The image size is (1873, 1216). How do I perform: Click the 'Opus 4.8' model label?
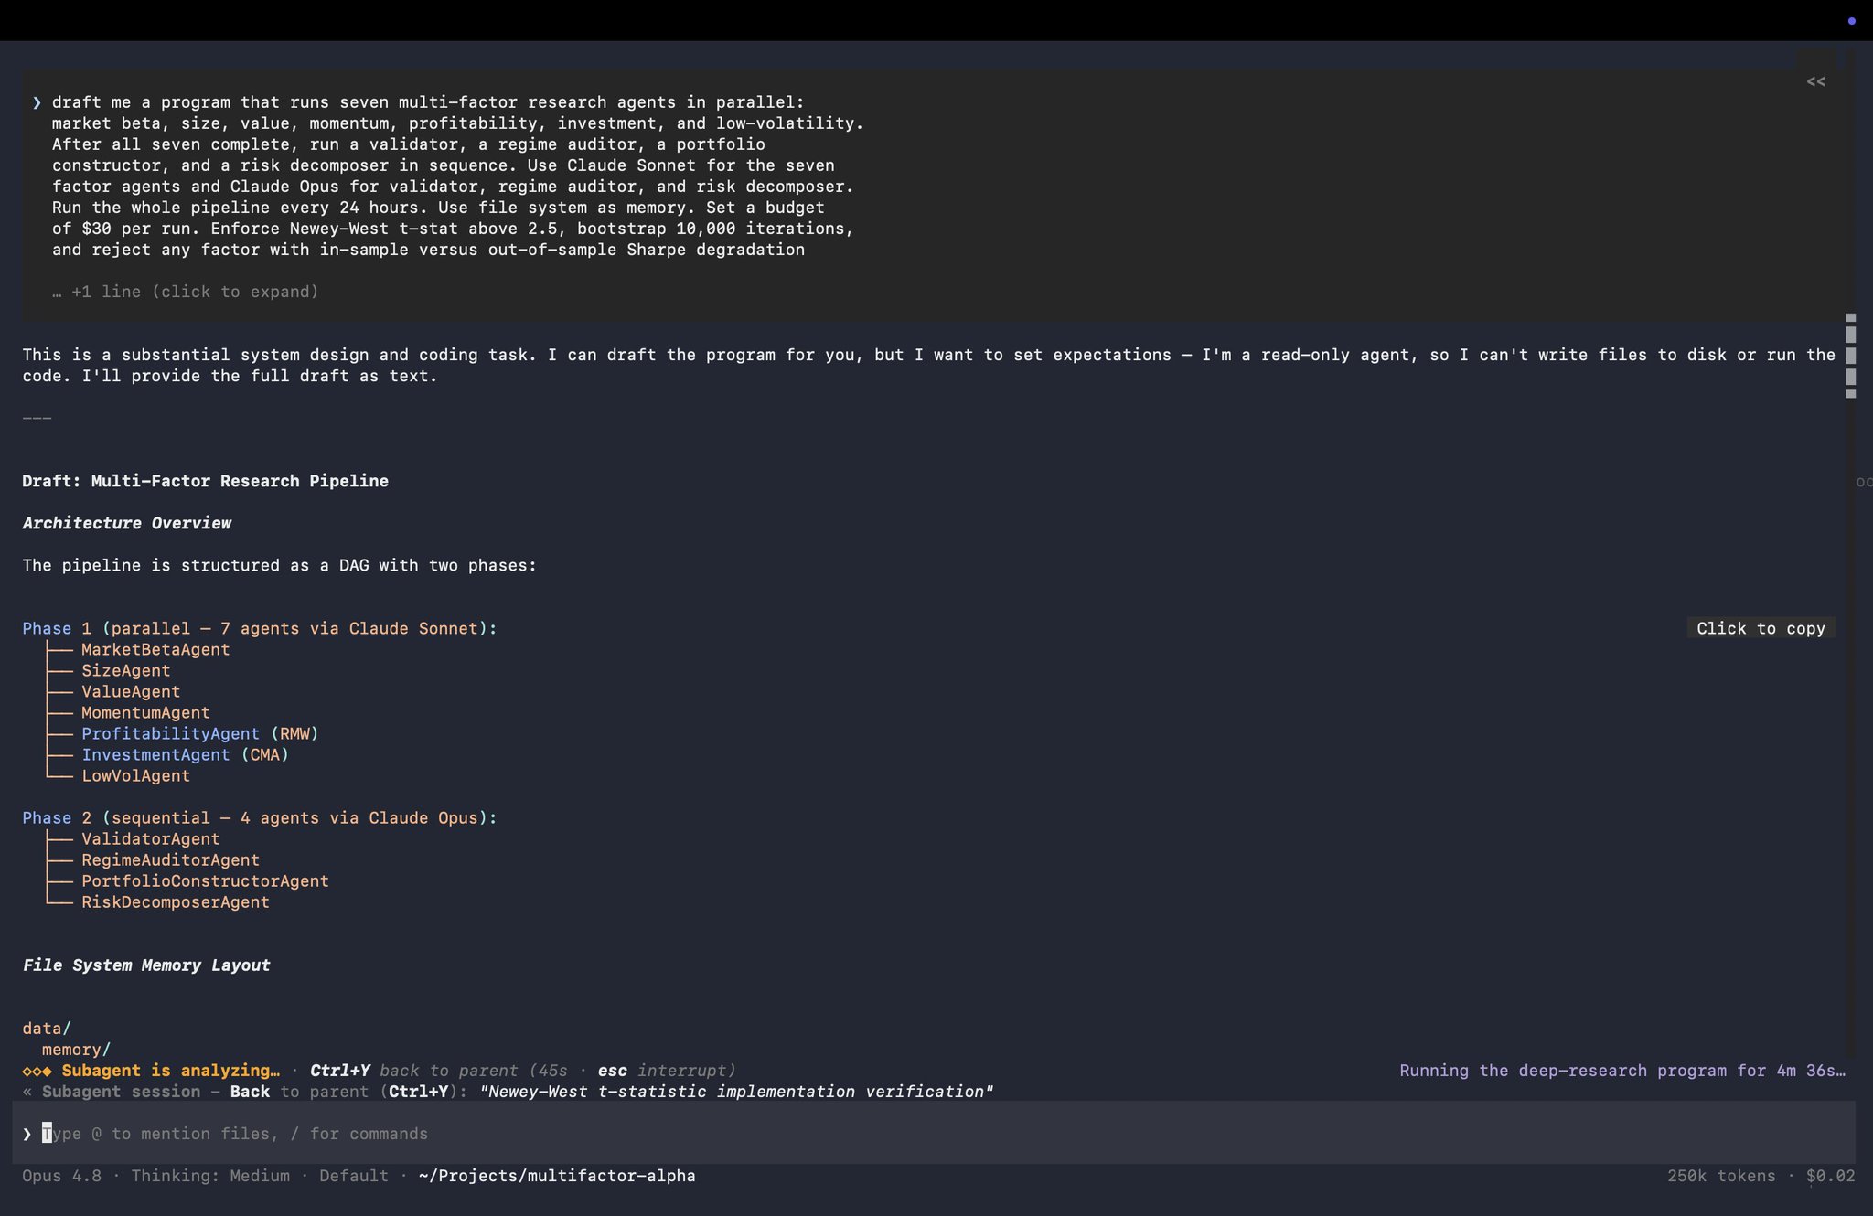click(61, 1176)
